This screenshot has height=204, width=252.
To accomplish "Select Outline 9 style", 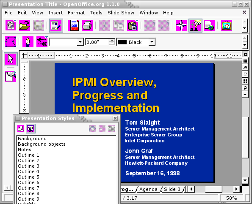I will tap(66, 199).
